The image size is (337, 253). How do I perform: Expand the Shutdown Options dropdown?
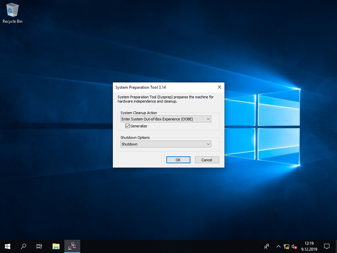coord(166,144)
